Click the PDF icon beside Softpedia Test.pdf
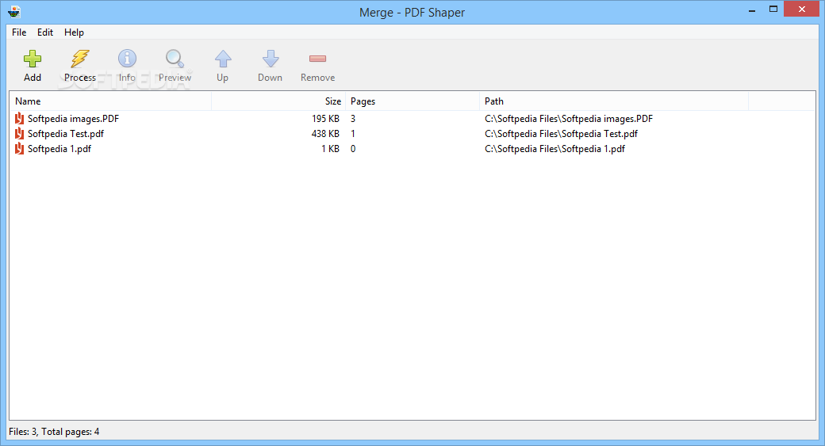Screen dimensions: 825x446 tap(20, 133)
